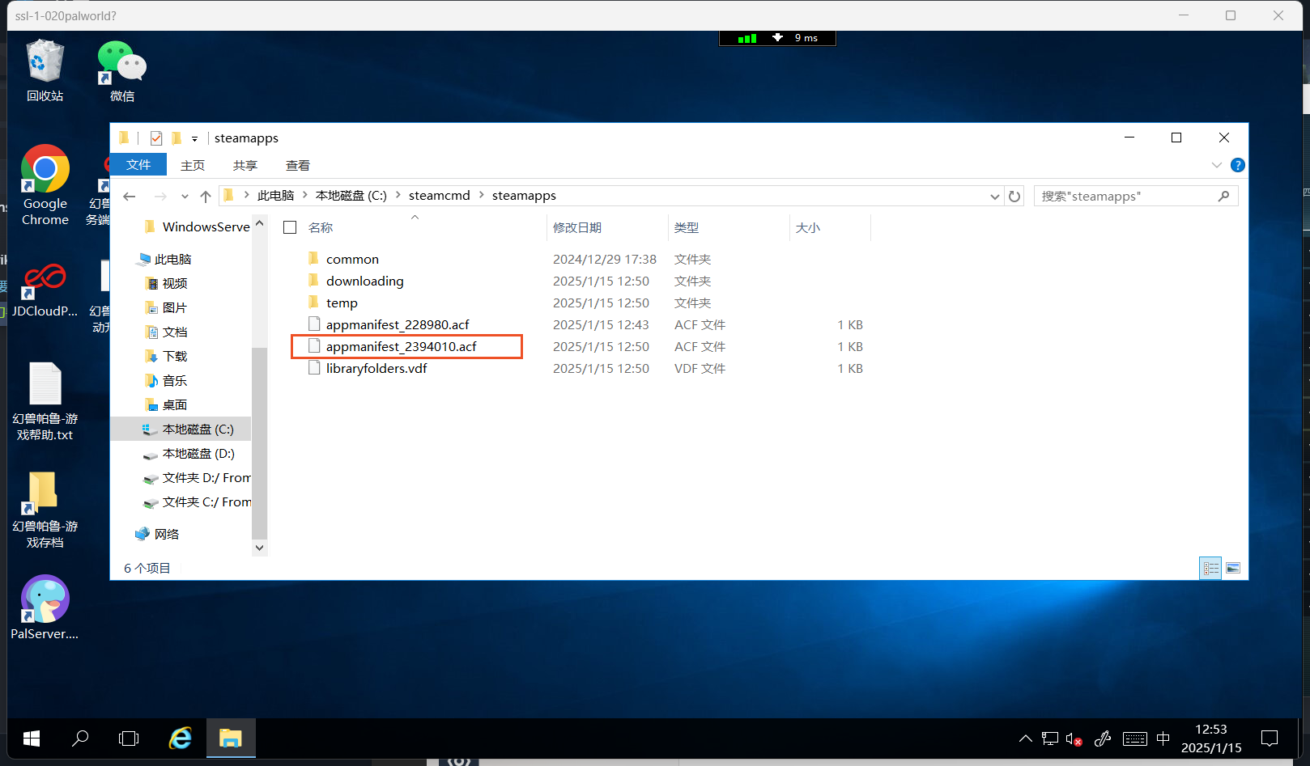Switch to large icons view in status bar
This screenshot has height=766, width=1310.
pyautogui.click(x=1233, y=568)
